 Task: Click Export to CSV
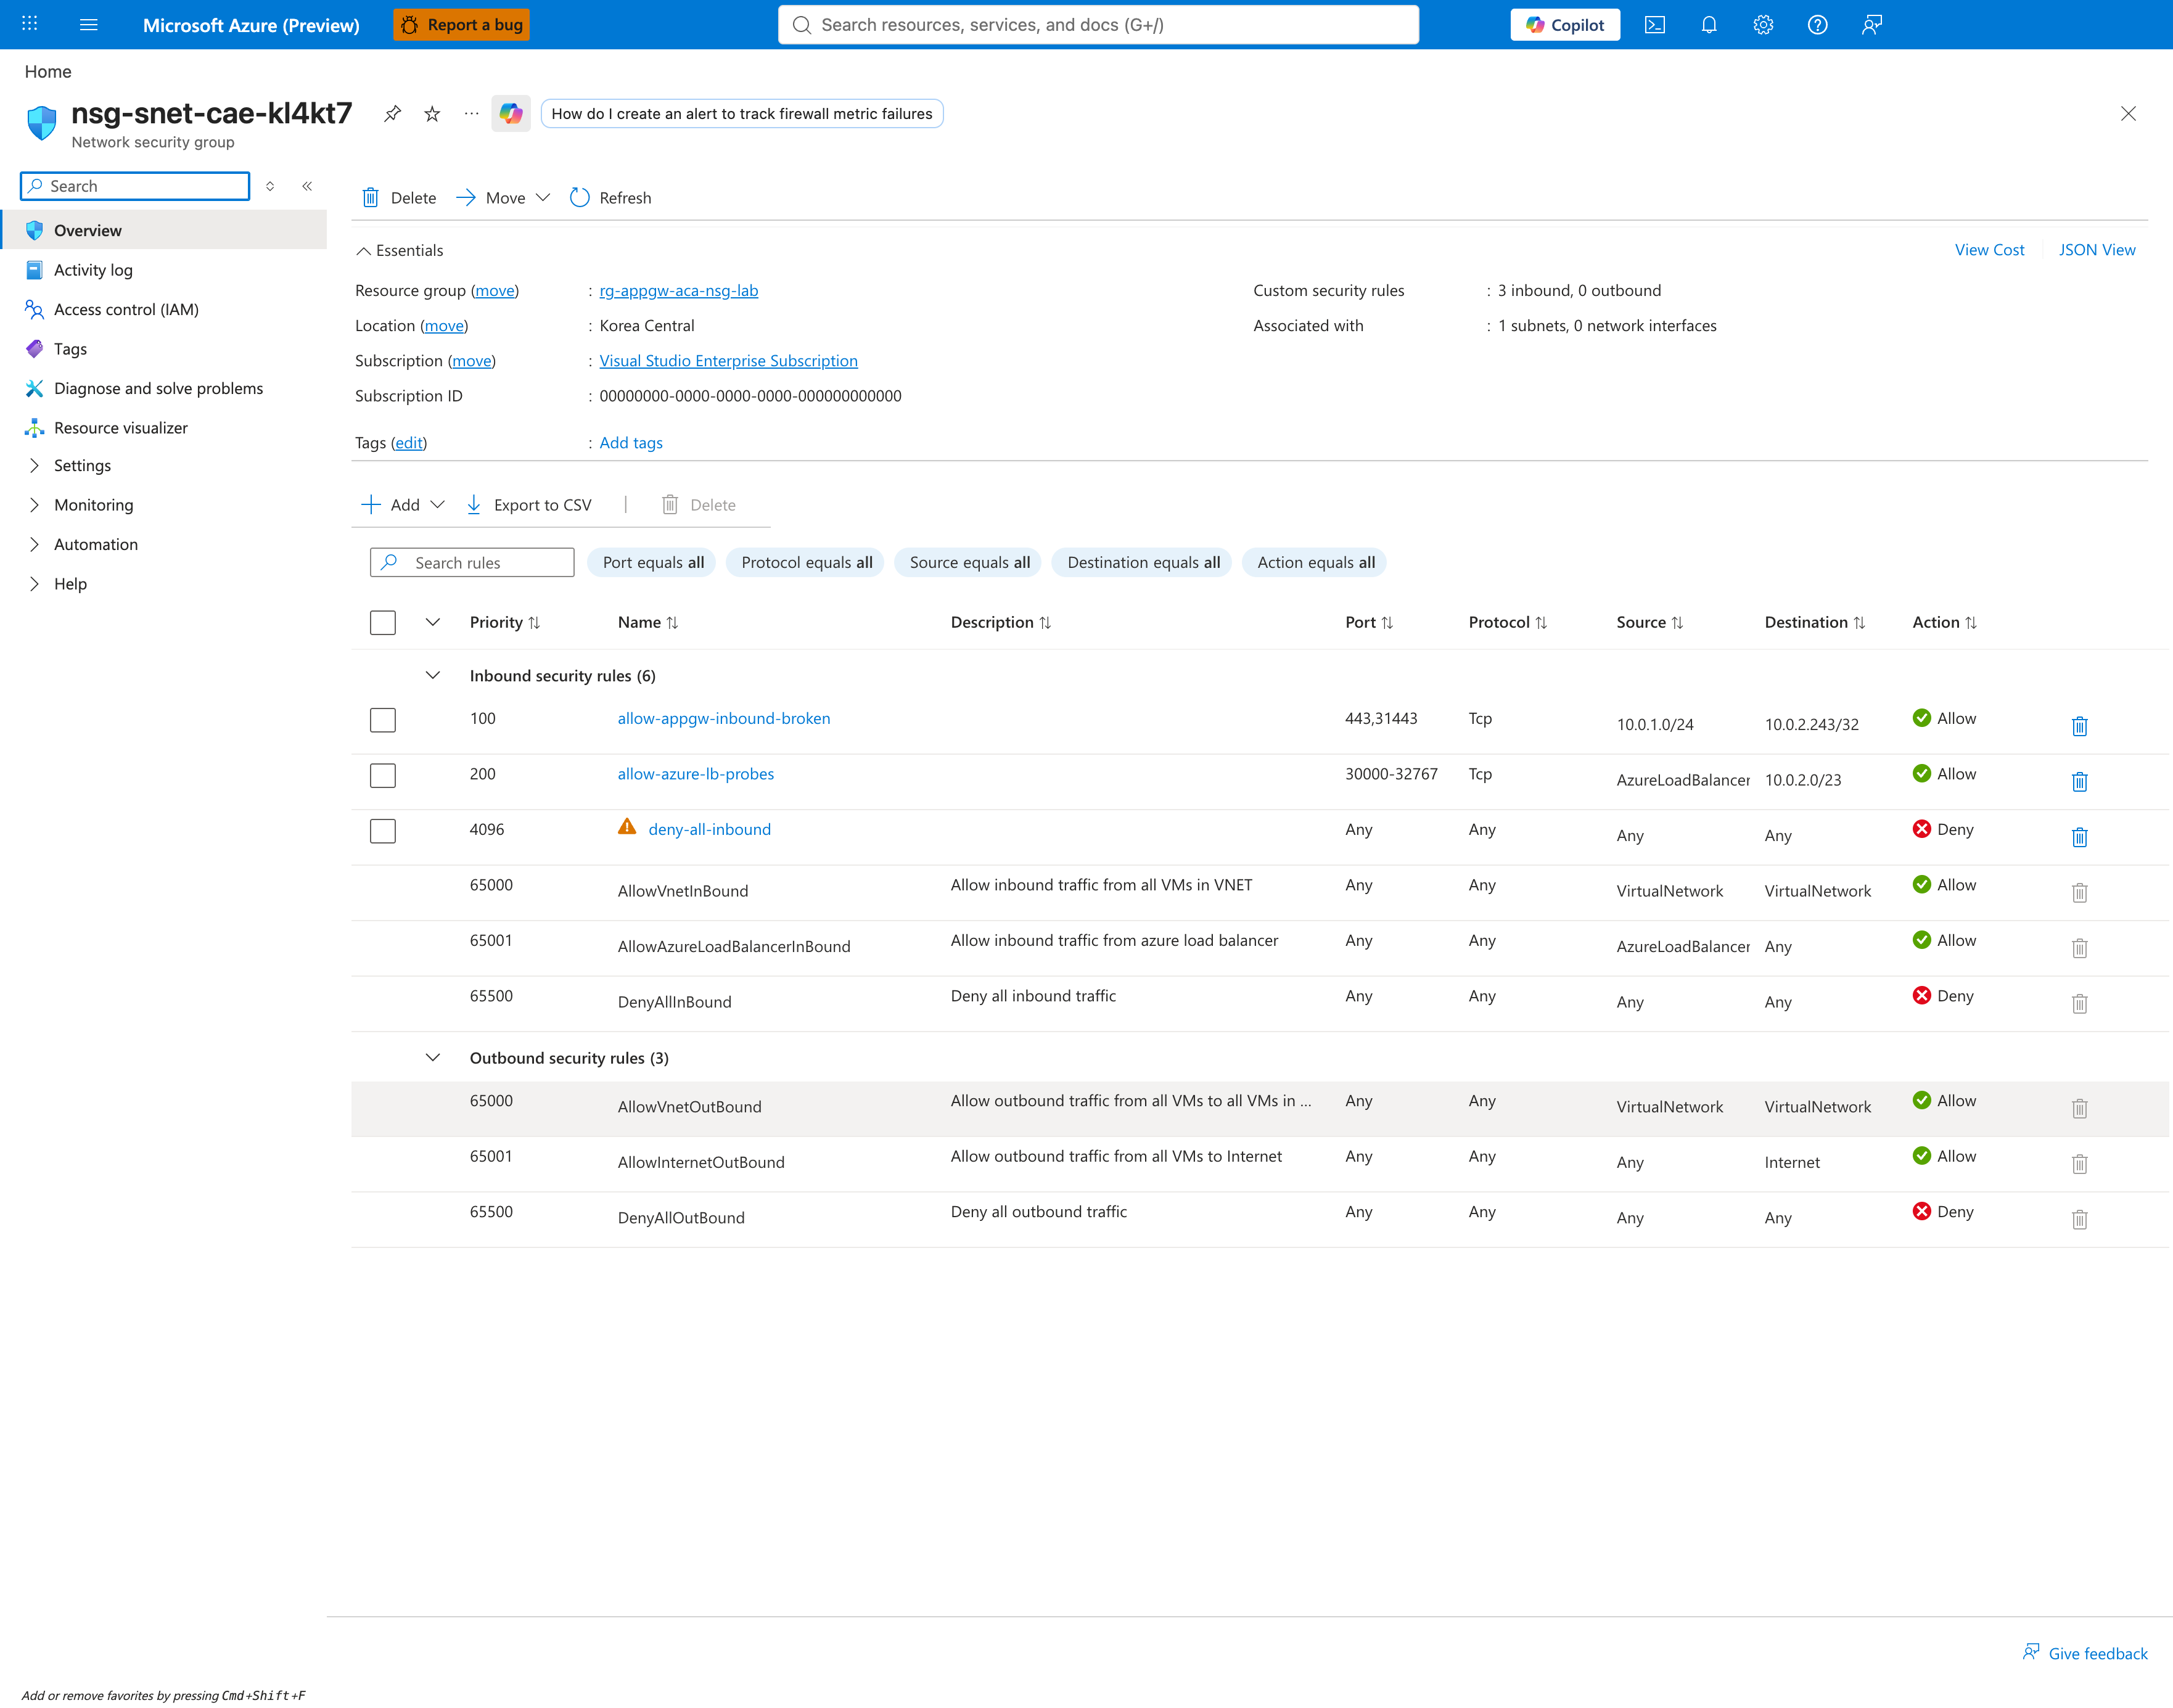pyautogui.click(x=529, y=505)
